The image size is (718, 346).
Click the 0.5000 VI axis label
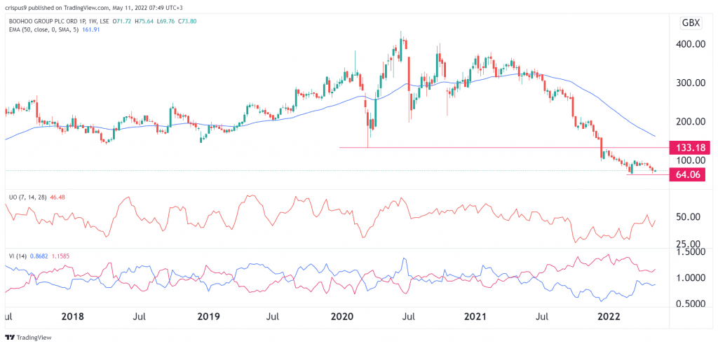click(x=691, y=305)
